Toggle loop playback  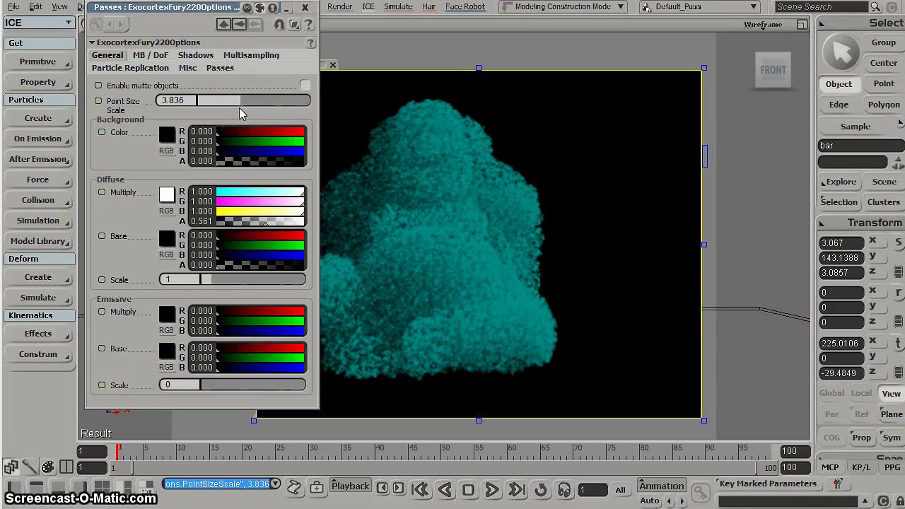(x=541, y=490)
